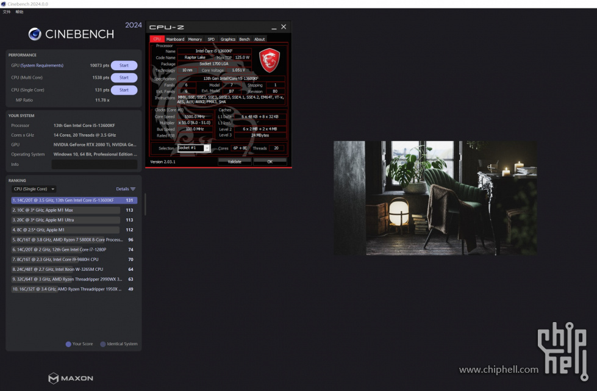Viewport: 597px width, 391px height.
Task: Click the Cores x GHz value 14 Cores, 20 Threads
Action: (x=85, y=135)
